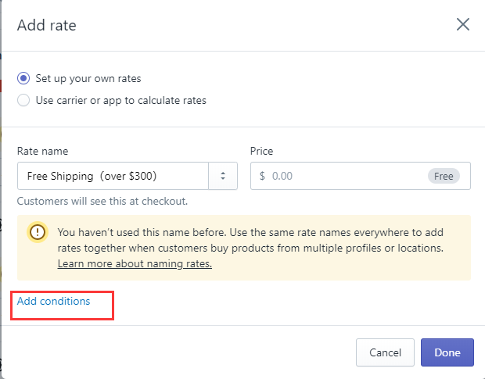Click the yellow warning icon

click(x=38, y=232)
